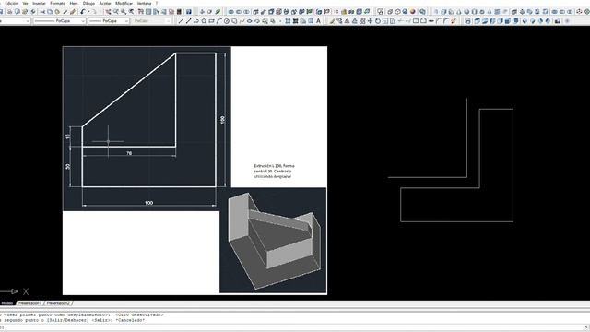
Task: Click the 3D rendered model image
Action: pyautogui.click(x=273, y=241)
